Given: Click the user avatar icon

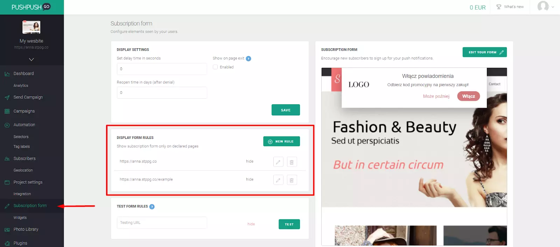Looking at the screenshot, I should (543, 6).
